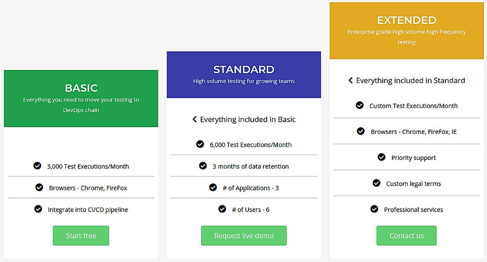Viewport: 487px width, 262px height.
Task: Click the Contact us button under Extended
Action: (406, 236)
